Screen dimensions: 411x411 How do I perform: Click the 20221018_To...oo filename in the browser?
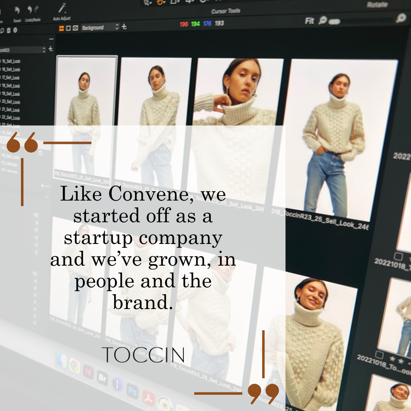point(384,365)
